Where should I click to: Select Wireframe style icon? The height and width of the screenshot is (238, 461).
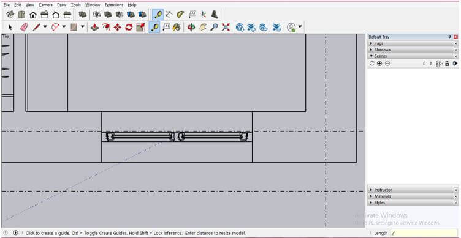pyautogui.click(x=108, y=15)
